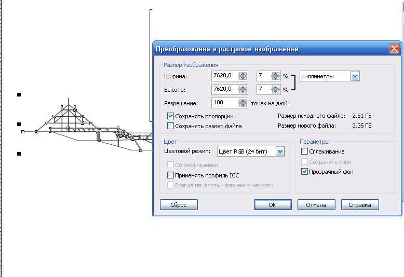Screen dimensions: 404x277
Task: Click the bottom-left selection handle on canvas
Action: 19,154
